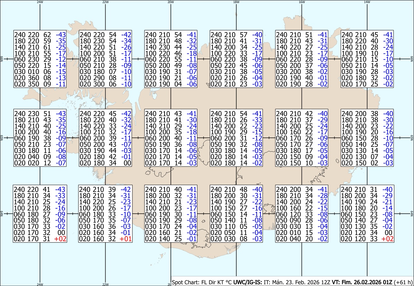Select the row 020 040 09 -08
414x286 pixels.
[40, 157]
